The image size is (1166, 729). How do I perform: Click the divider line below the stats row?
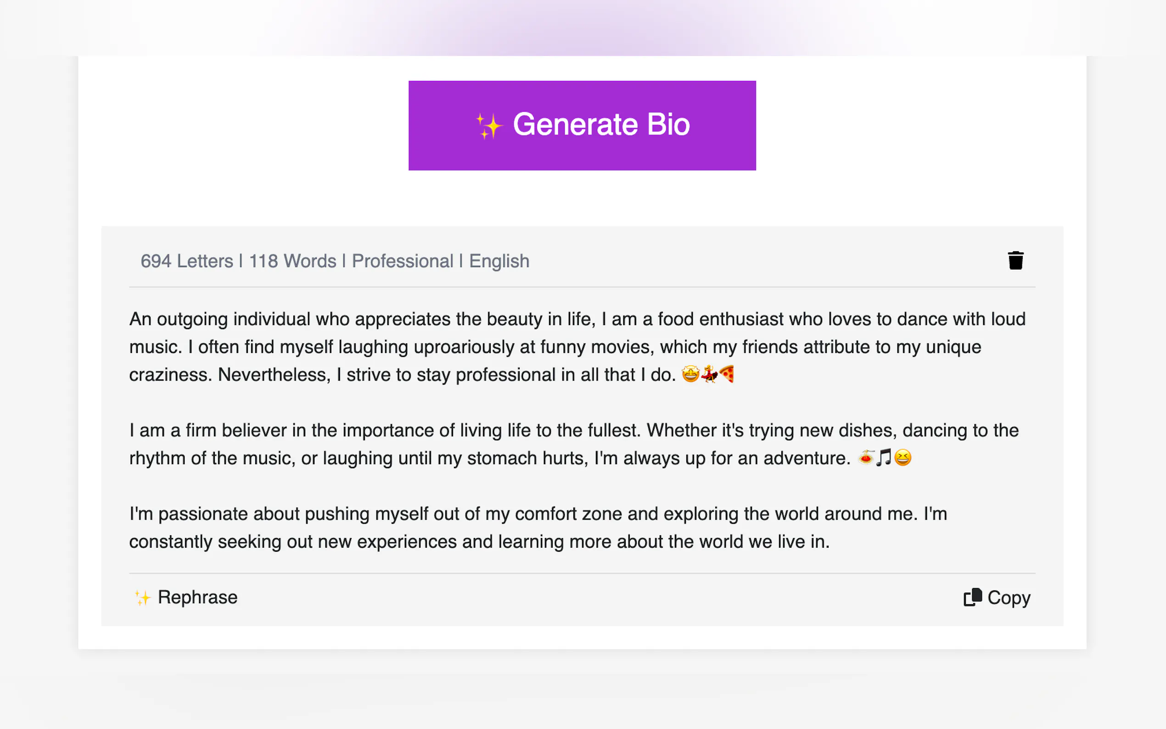pos(578,287)
